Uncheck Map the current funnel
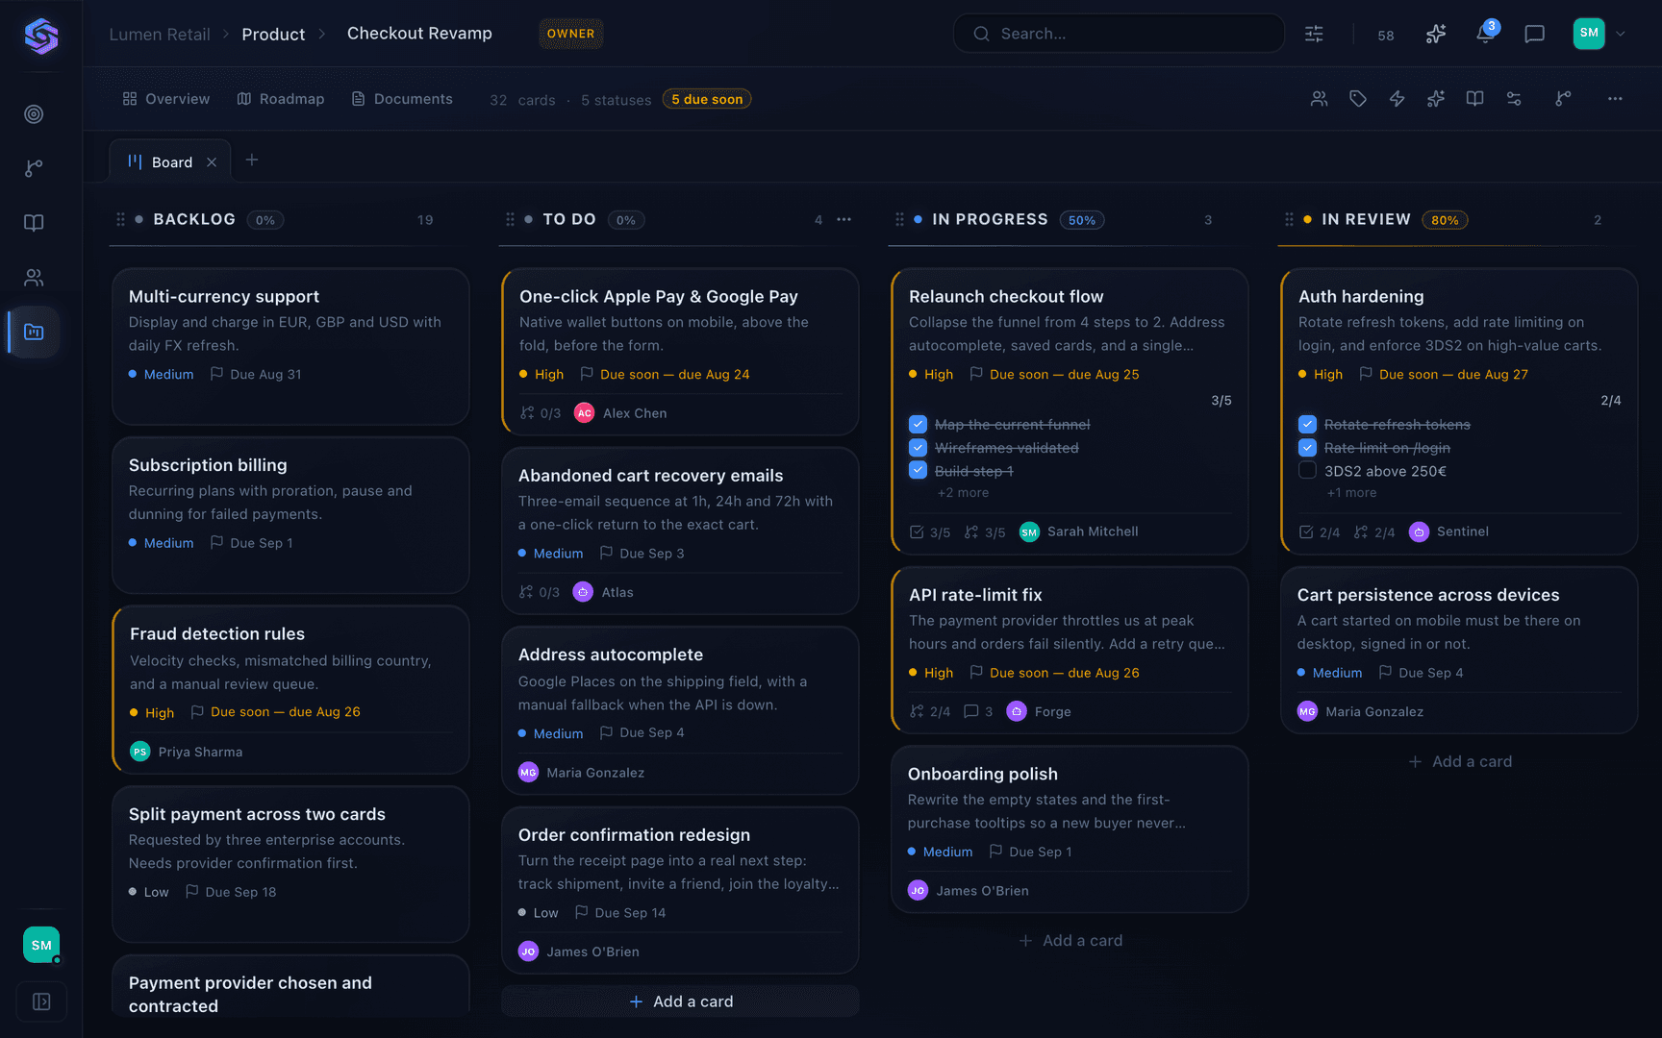Screen dimensions: 1662x1038 pyautogui.click(x=918, y=424)
